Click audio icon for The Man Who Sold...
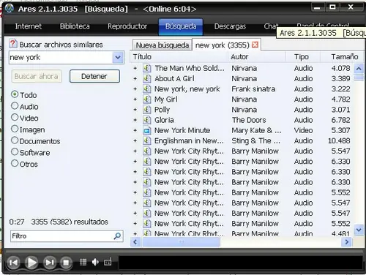 [147, 68]
